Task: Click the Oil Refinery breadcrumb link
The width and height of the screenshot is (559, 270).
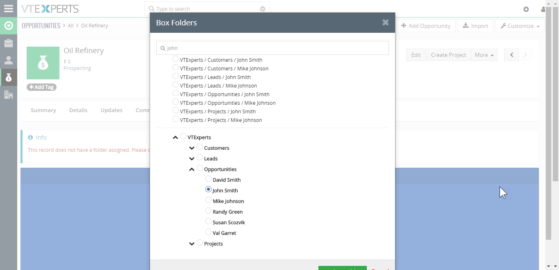Action: coord(94,25)
